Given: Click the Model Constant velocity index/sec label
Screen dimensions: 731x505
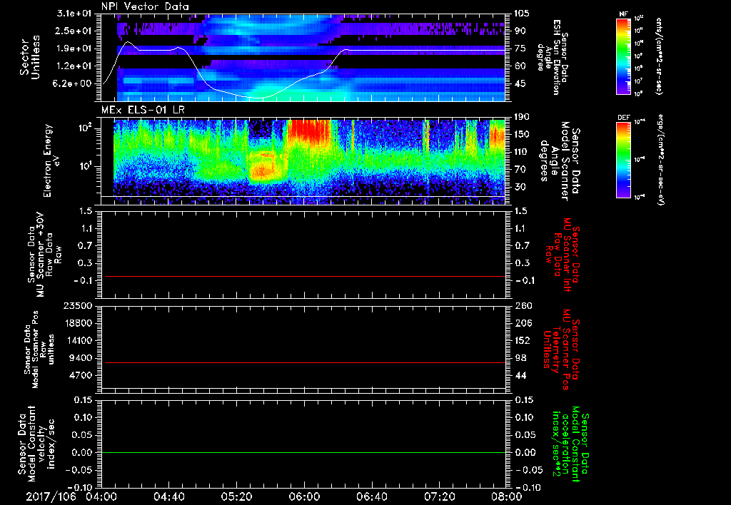Looking at the screenshot, I should click(36, 444).
